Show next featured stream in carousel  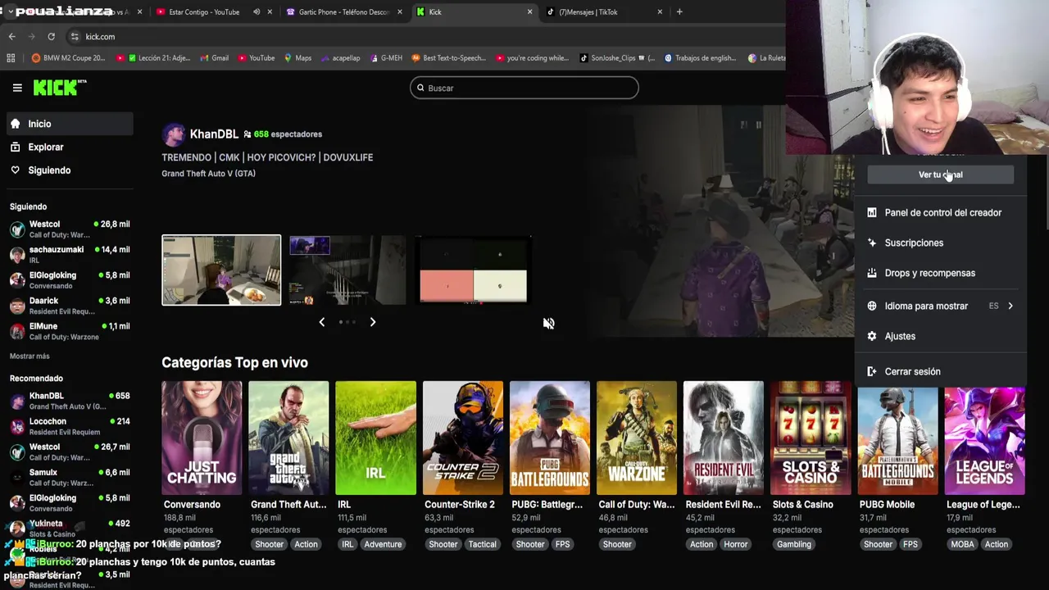pyautogui.click(x=373, y=322)
